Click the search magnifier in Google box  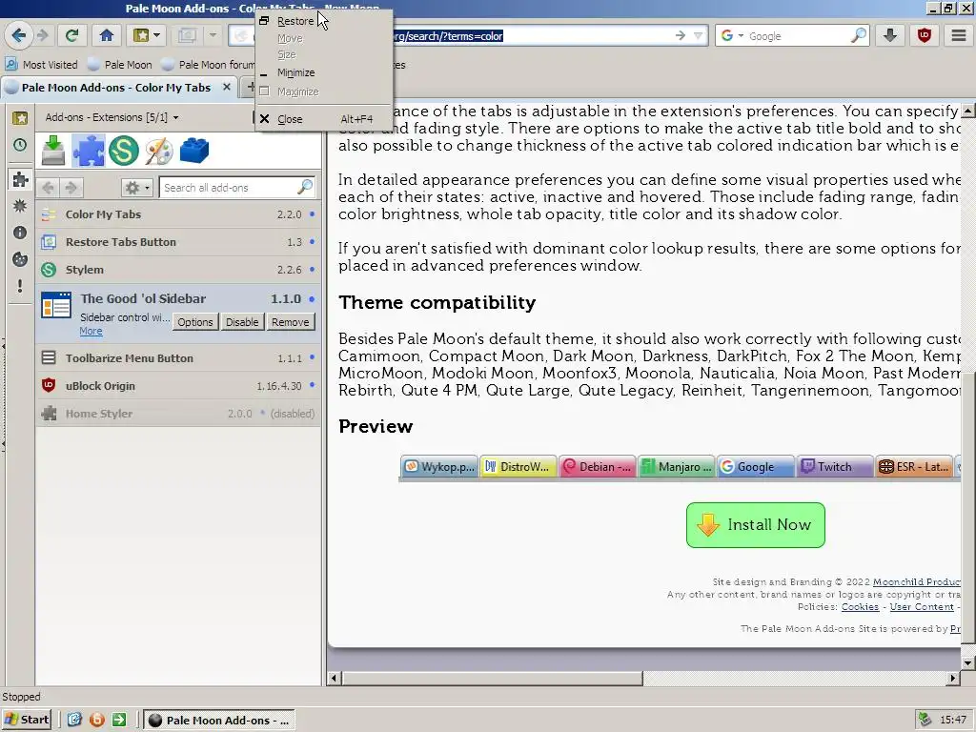[x=859, y=35]
